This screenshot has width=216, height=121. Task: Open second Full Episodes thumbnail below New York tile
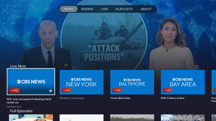(x=82, y=118)
